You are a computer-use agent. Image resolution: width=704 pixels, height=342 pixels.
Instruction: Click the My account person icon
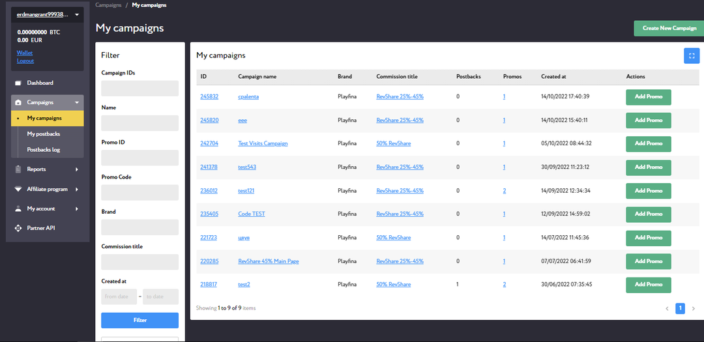pyautogui.click(x=18, y=208)
